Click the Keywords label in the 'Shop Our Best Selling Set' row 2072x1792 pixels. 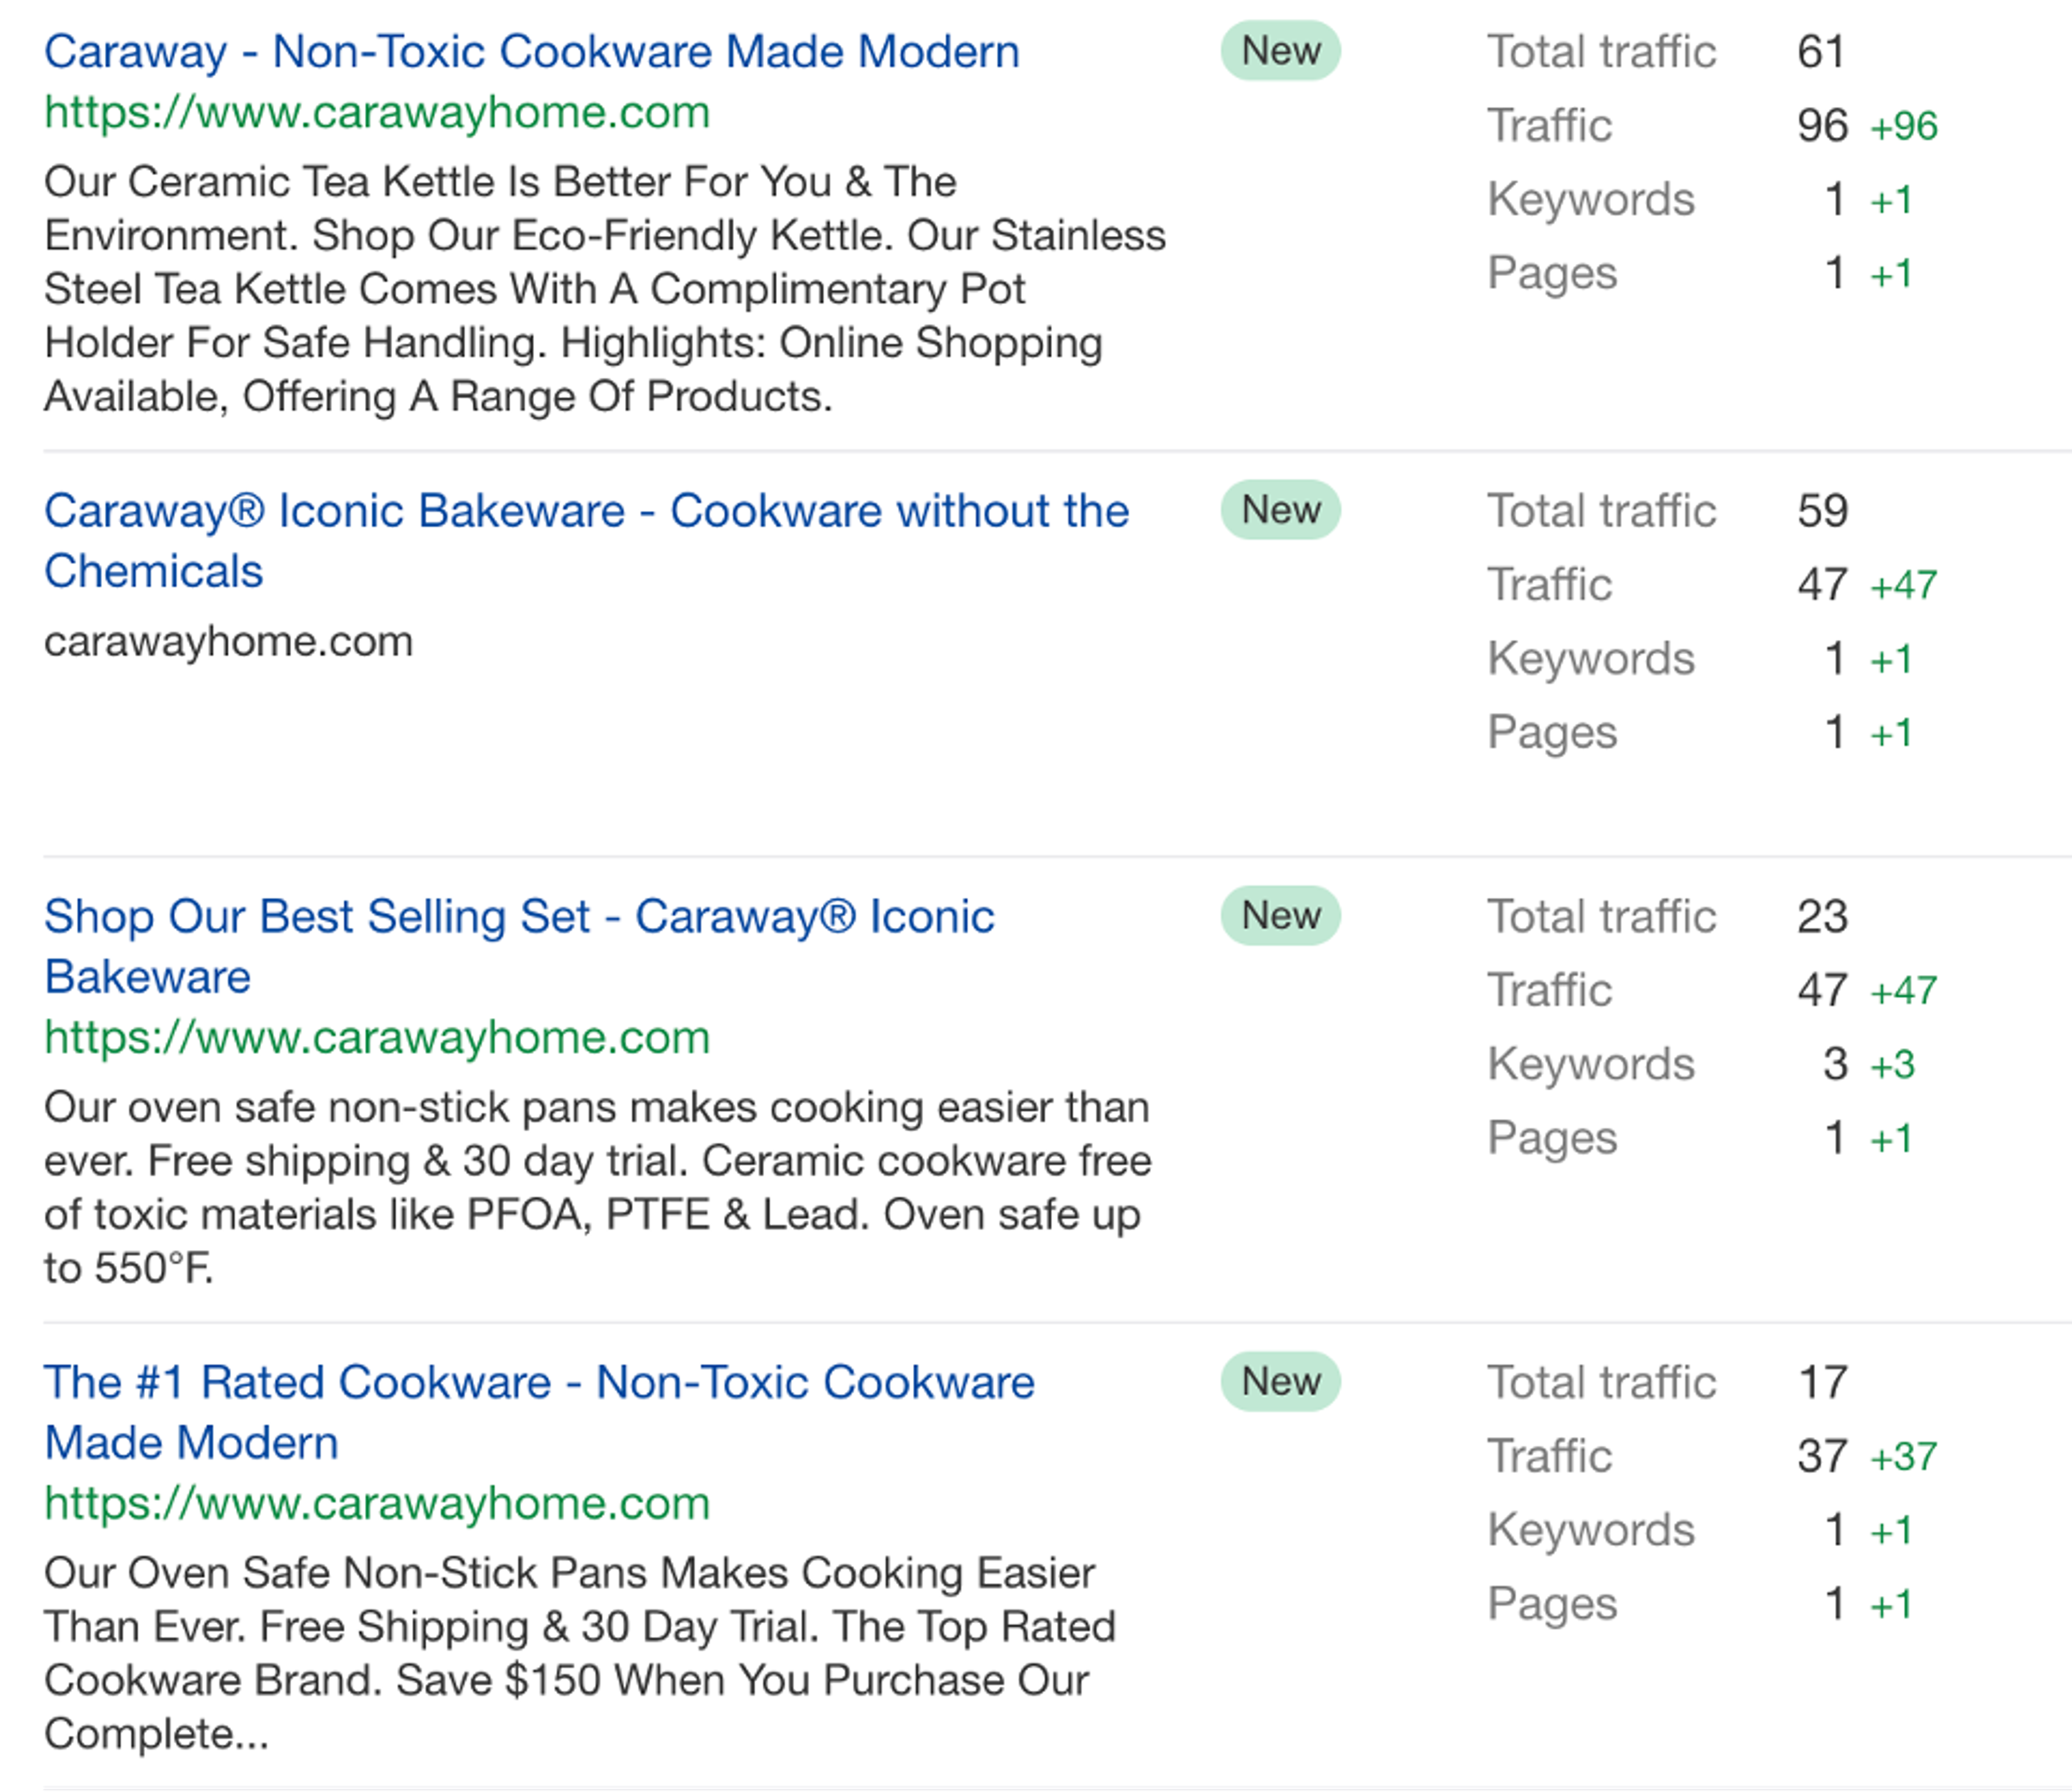click(1591, 1064)
